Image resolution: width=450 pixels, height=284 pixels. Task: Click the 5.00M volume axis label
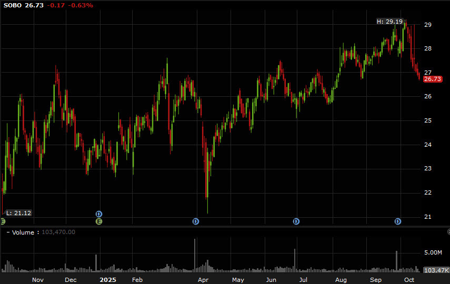434,253
